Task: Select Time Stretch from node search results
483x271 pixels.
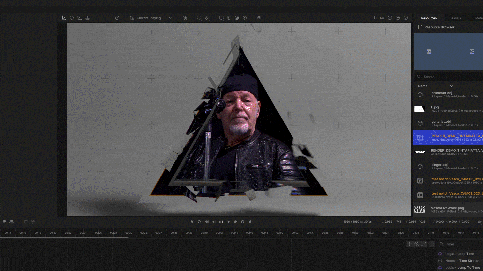Action: 469,261
